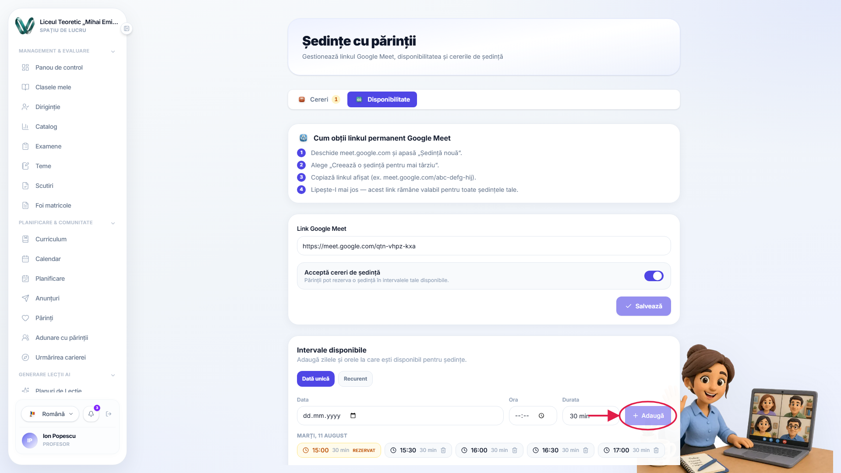
Task: Click the Salvează button
Action: point(643,306)
